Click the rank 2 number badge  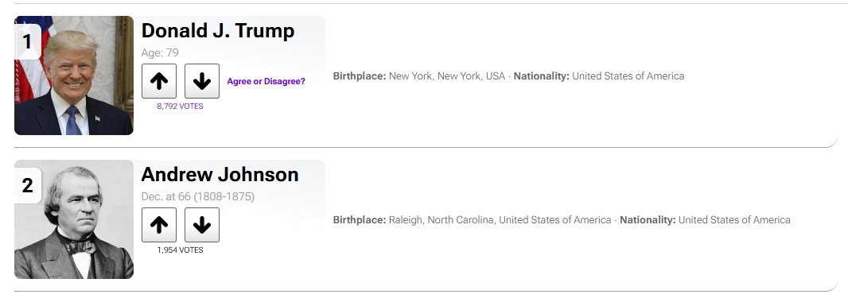click(x=27, y=185)
